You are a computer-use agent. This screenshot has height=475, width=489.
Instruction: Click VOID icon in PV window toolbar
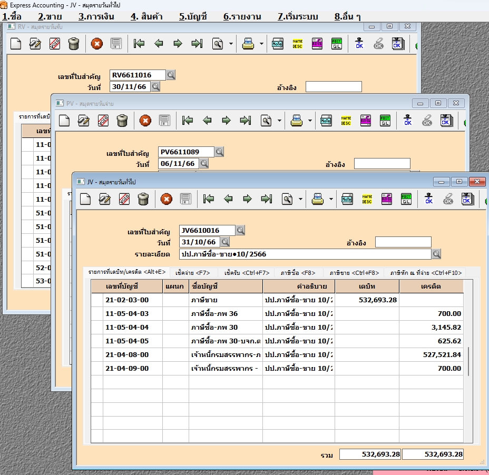[103, 120]
